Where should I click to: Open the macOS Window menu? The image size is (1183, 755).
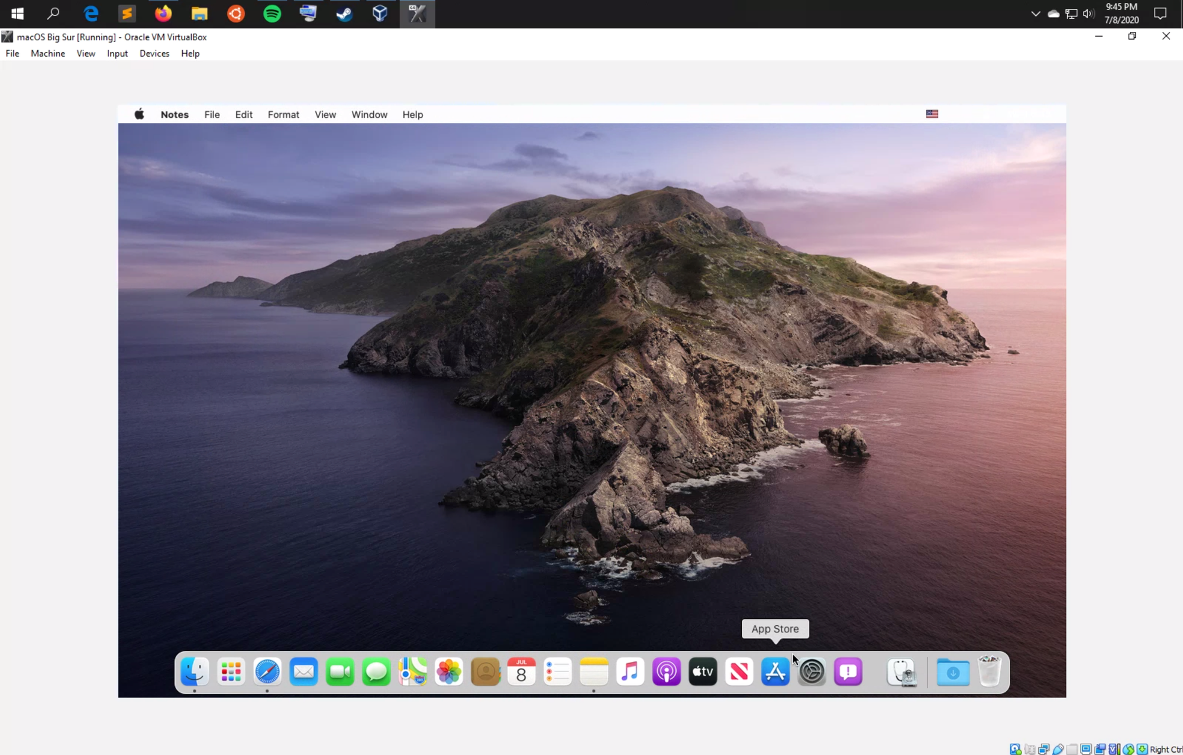click(369, 114)
